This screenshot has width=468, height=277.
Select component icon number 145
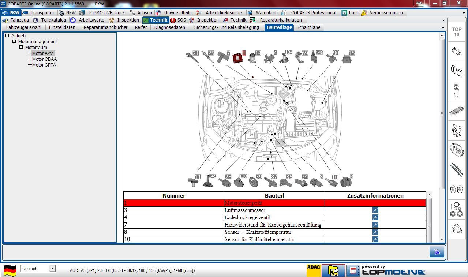pos(210,181)
